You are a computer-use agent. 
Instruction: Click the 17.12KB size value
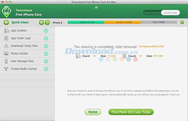(x=111, y=56)
